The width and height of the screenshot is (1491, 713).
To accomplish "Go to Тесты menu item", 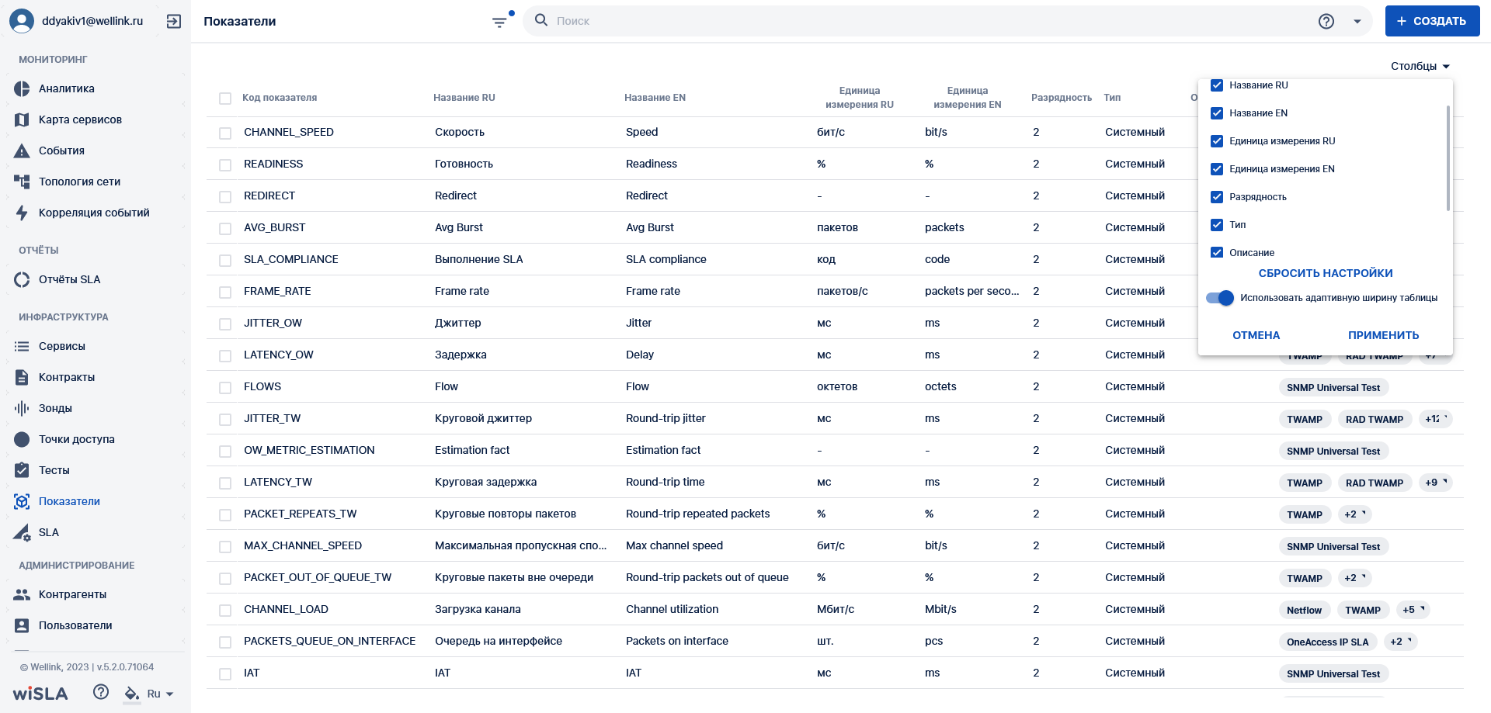I will coord(54,470).
